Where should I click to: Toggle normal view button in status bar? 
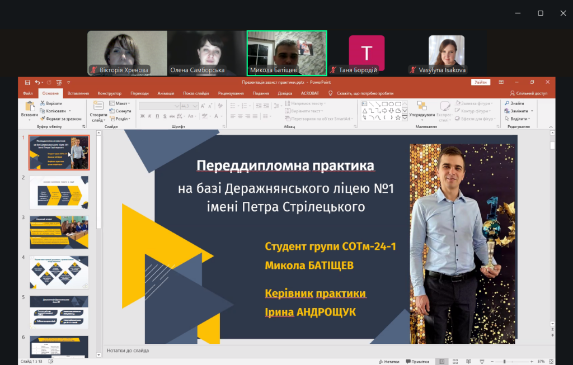(442, 362)
